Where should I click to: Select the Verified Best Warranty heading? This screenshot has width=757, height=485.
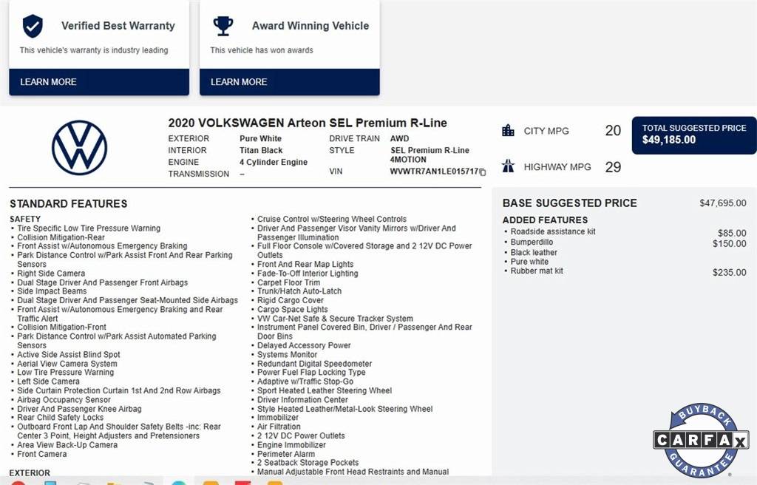click(x=118, y=26)
